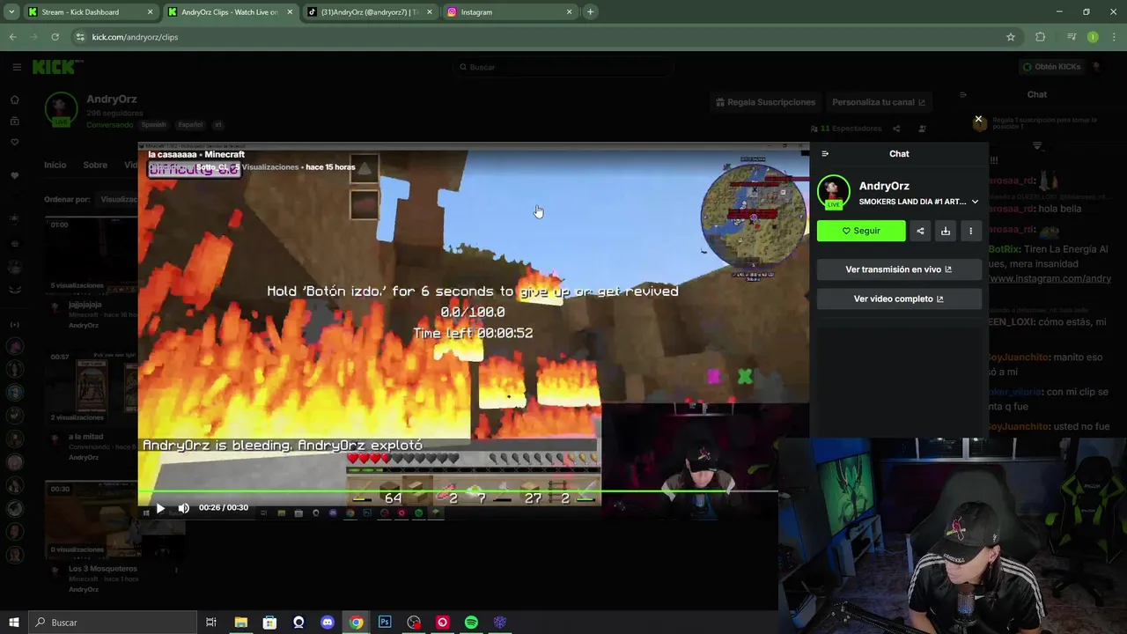Viewport: 1127px width, 634px height.
Task: Open the Kick sidebar hamburger menu
Action: pos(17,67)
